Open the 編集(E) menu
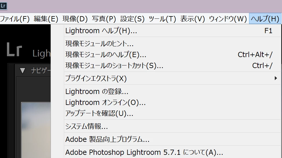282x158 pixels. (x=46, y=19)
